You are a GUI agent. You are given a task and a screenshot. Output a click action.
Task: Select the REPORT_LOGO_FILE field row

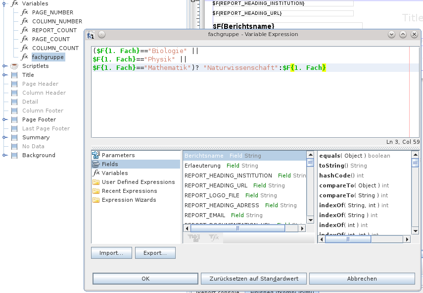coord(245,195)
